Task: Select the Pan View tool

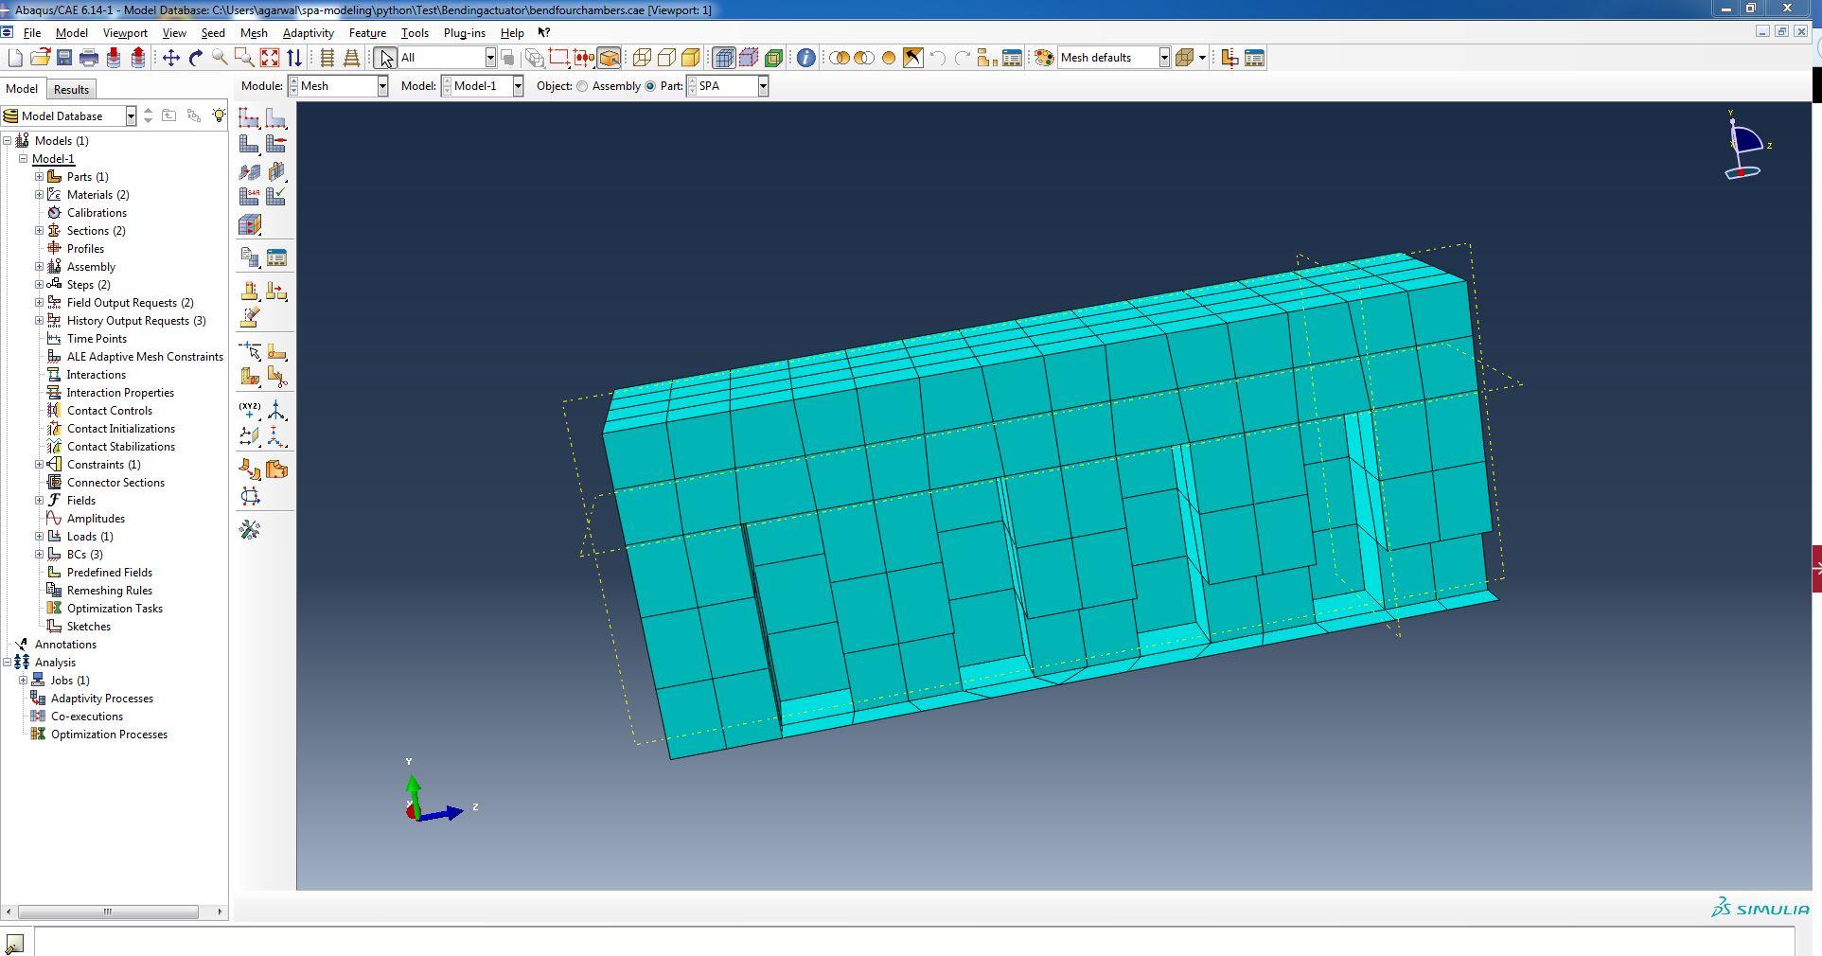Action: click(171, 58)
